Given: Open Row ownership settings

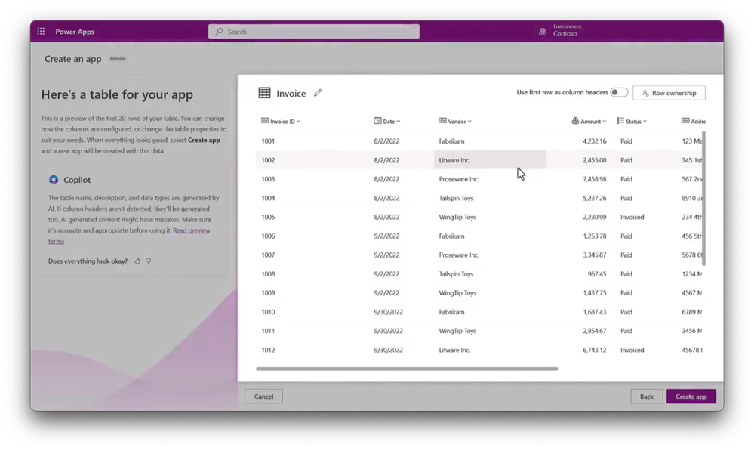Looking at the screenshot, I should coord(669,93).
